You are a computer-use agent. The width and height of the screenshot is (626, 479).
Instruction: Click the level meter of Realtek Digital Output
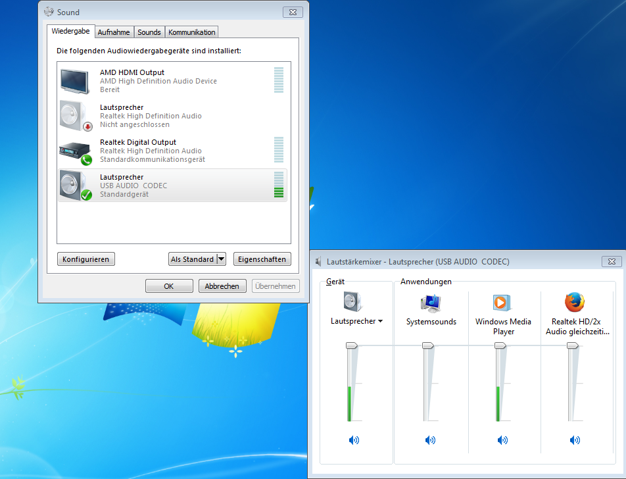tap(279, 150)
